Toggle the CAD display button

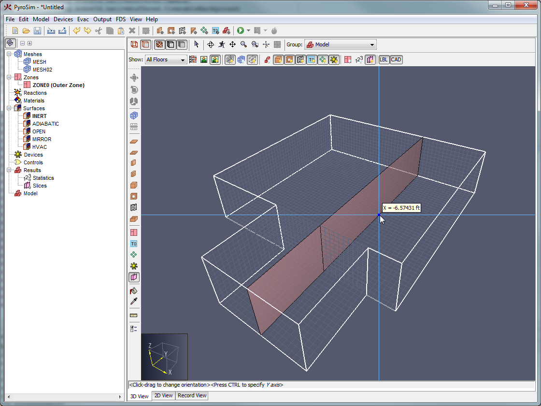point(396,59)
